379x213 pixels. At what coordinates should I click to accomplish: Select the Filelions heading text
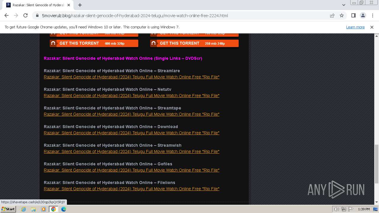pyautogui.click(x=110, y=183)
